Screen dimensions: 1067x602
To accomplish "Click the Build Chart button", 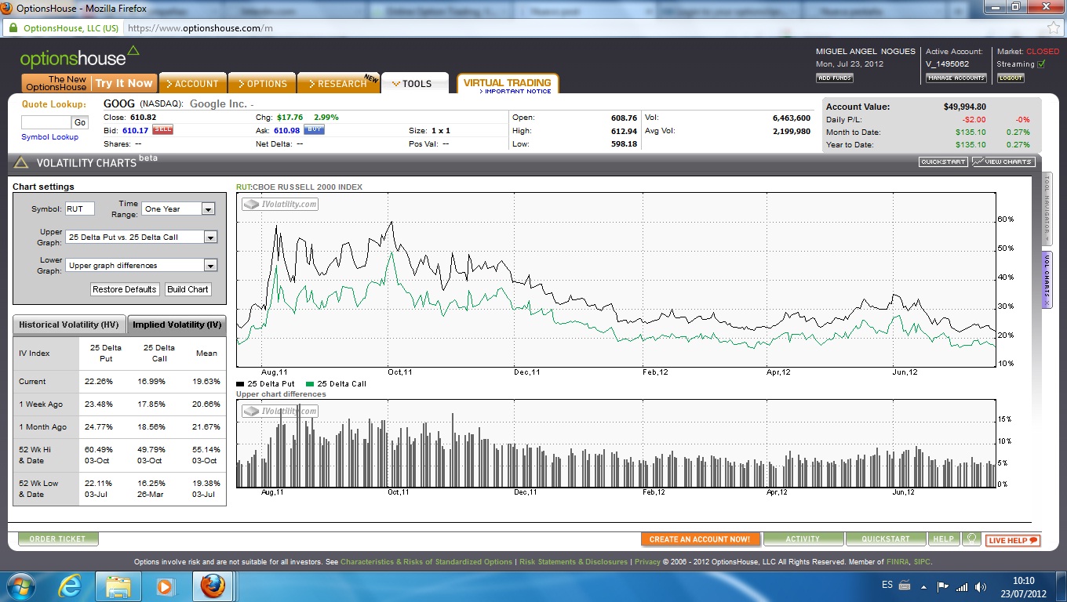I will pyautogui.click(x=188, y=289).
